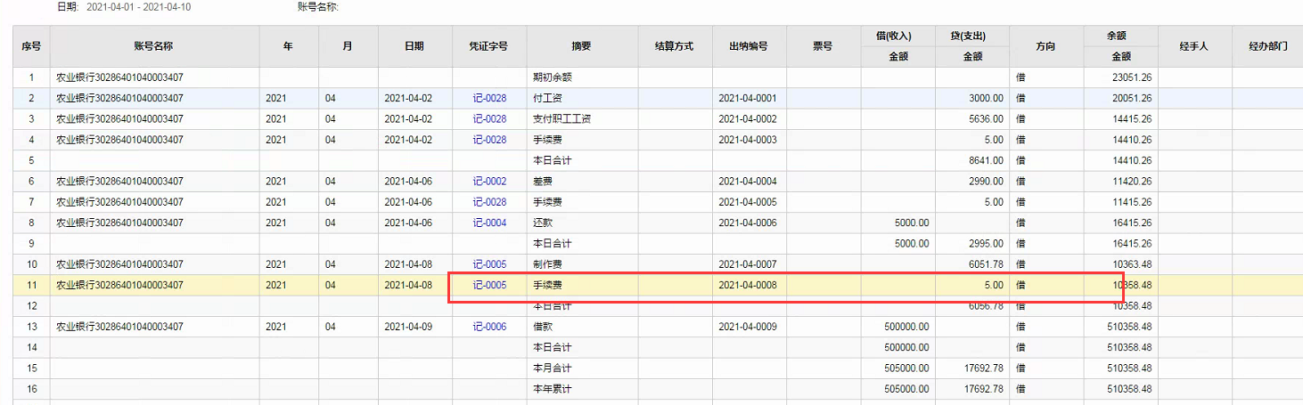Screen dimensions: 1303x405
Task: Select the 本年累计 row summary cell
Action: [582, 389]
